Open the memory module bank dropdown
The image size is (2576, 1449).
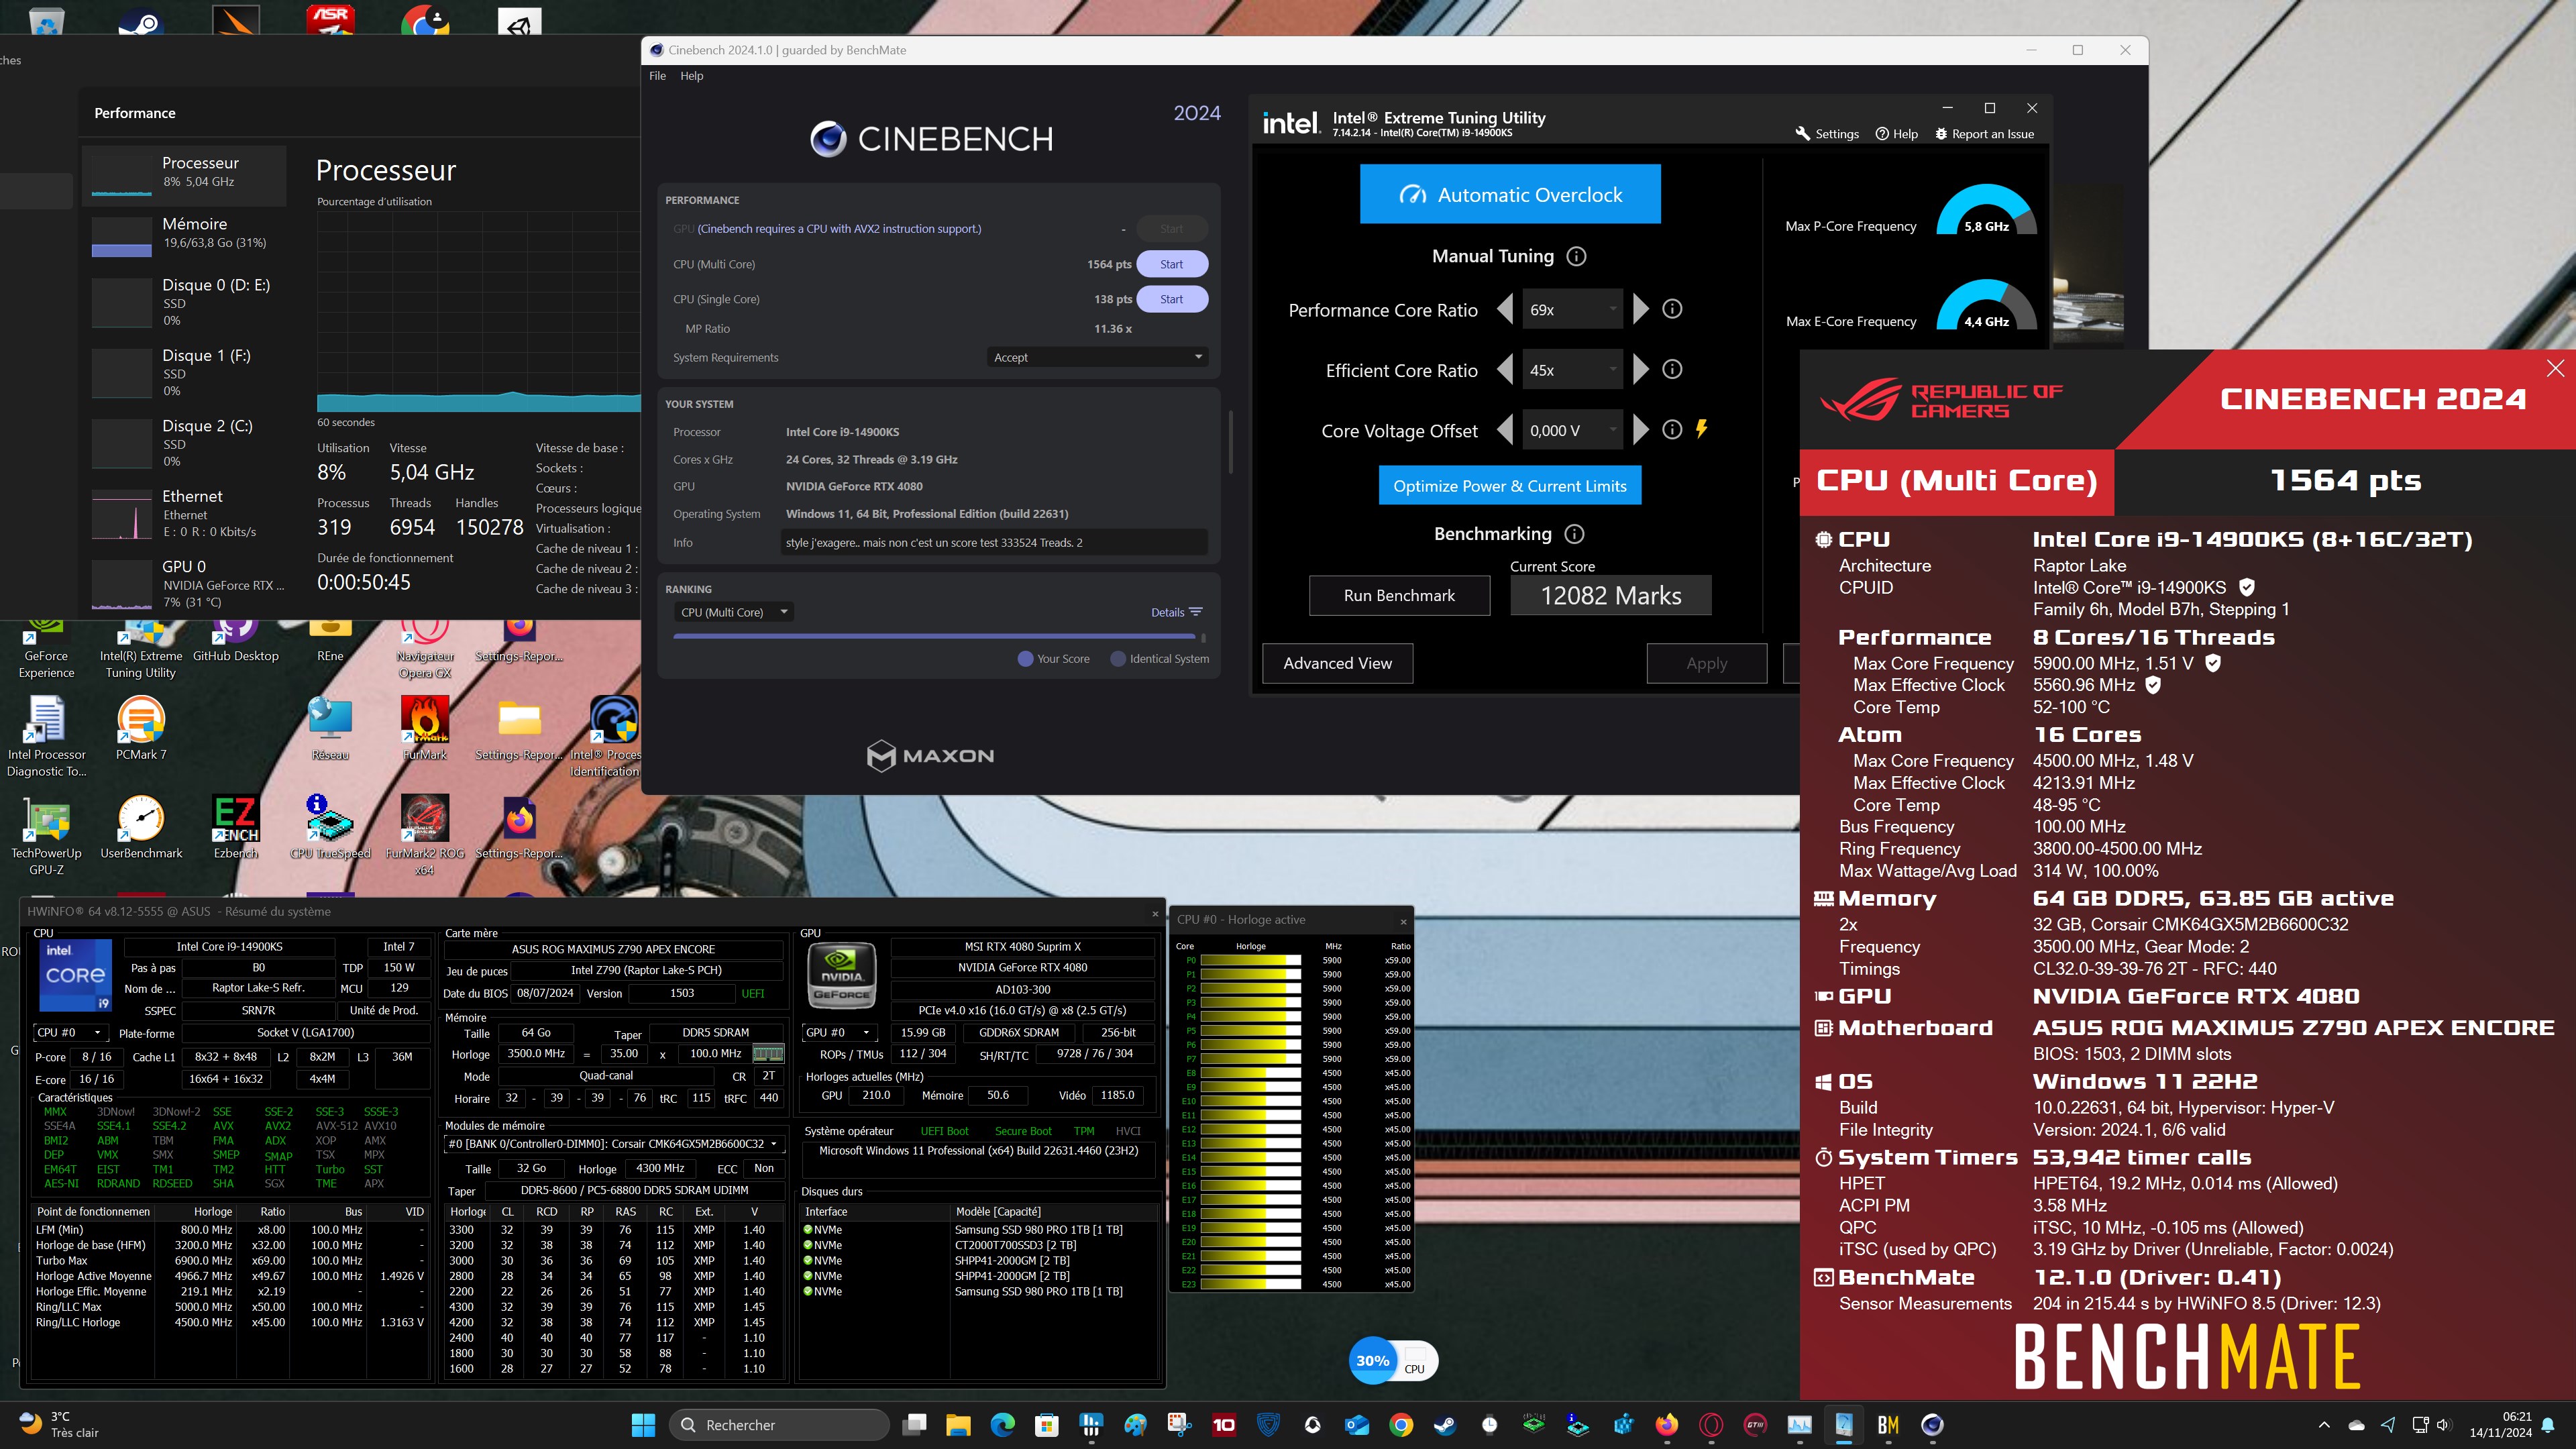point(613,1143)
